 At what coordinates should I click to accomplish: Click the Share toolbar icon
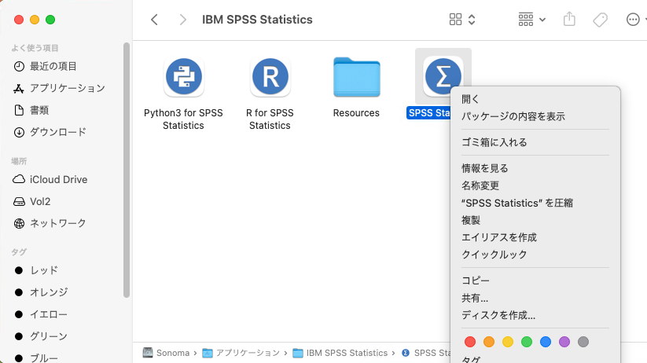pyautogui.click(x=571, y=20)
